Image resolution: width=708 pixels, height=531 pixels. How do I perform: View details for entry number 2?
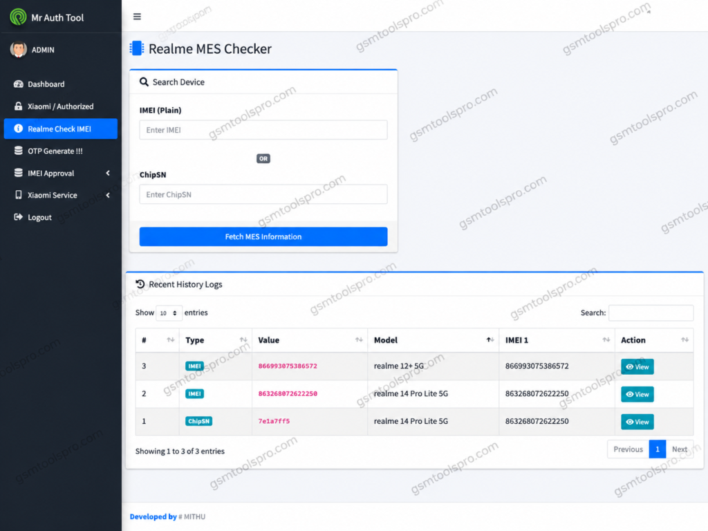[637, 394]
